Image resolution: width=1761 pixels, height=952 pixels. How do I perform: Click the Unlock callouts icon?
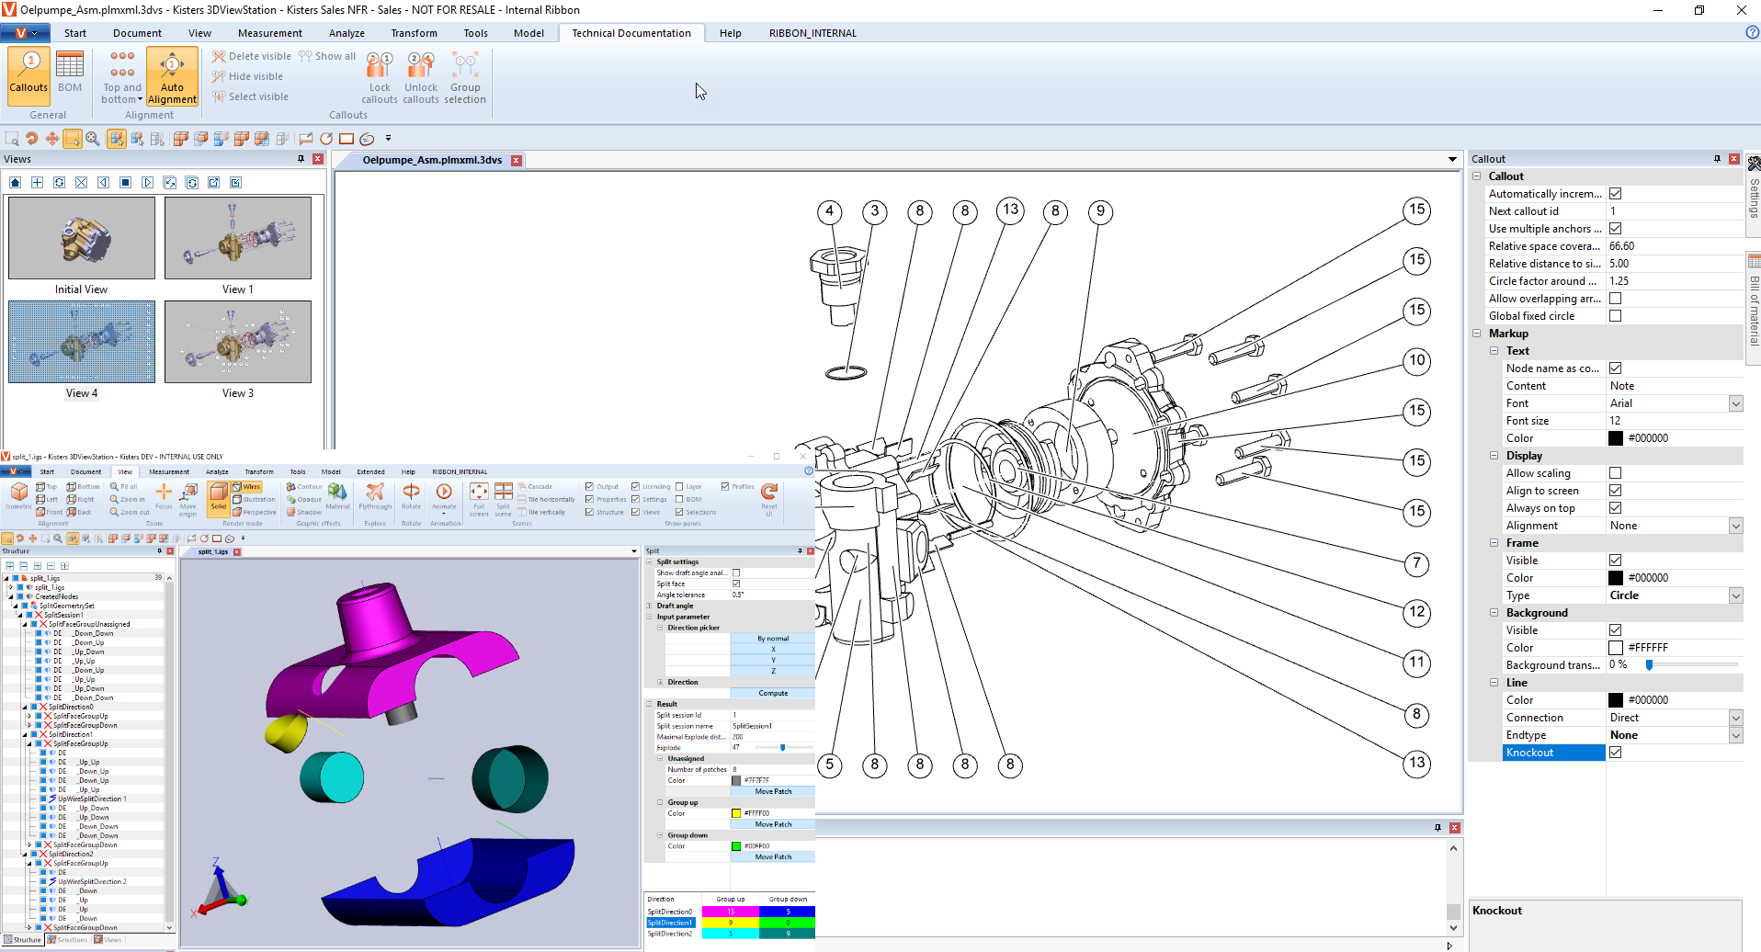point(420,77)
